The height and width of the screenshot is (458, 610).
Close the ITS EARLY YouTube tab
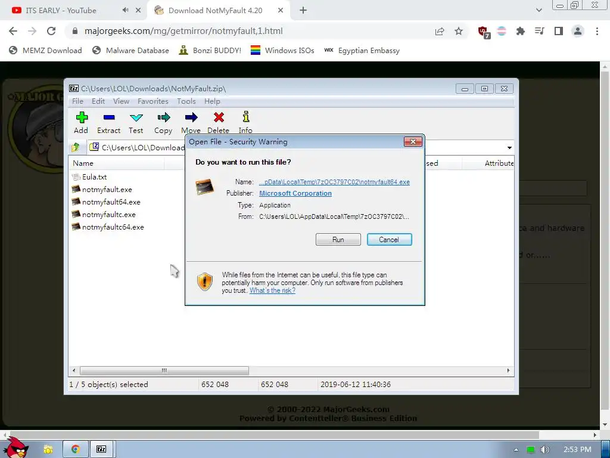138,11
